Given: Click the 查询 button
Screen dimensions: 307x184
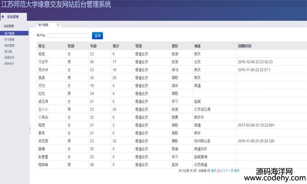Looking at the screenshot, I should click(x=98, y=36).
